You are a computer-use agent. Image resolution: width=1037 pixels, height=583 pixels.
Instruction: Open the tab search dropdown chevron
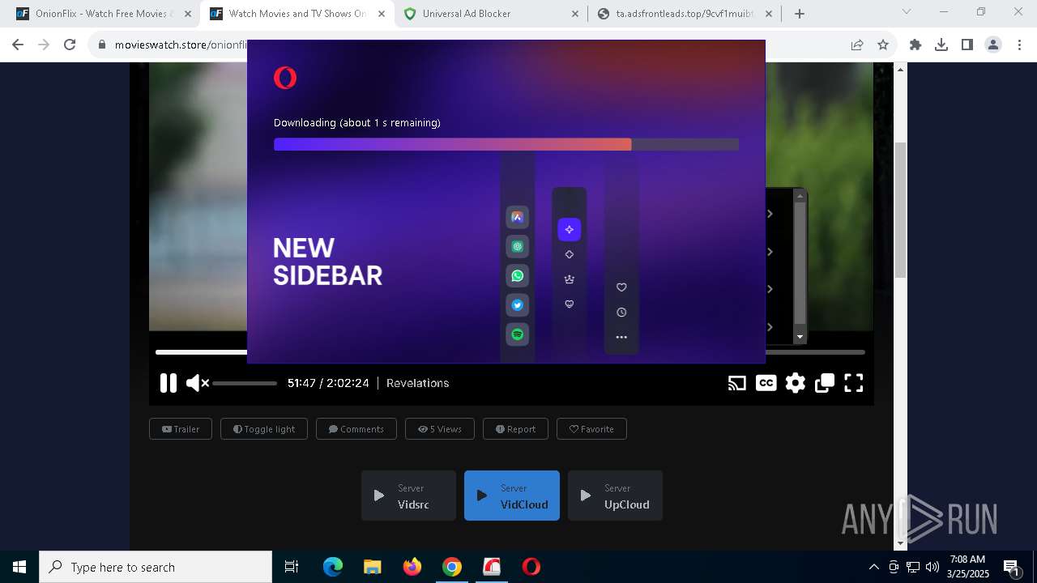[907, 12]
